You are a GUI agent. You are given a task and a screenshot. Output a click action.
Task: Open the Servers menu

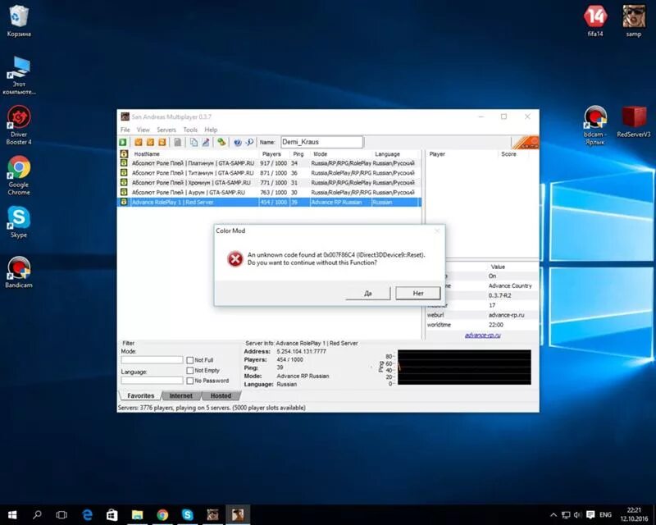166,130
